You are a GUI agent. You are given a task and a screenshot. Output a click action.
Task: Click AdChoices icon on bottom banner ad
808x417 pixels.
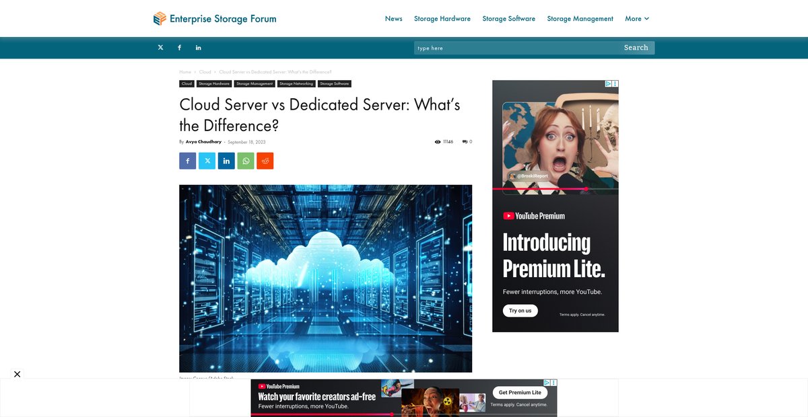point(547,383)
